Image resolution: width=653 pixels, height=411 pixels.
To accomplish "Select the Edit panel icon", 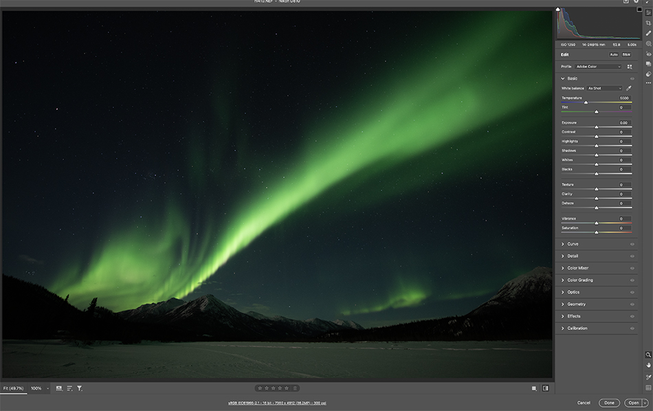I will pos(648,13).
